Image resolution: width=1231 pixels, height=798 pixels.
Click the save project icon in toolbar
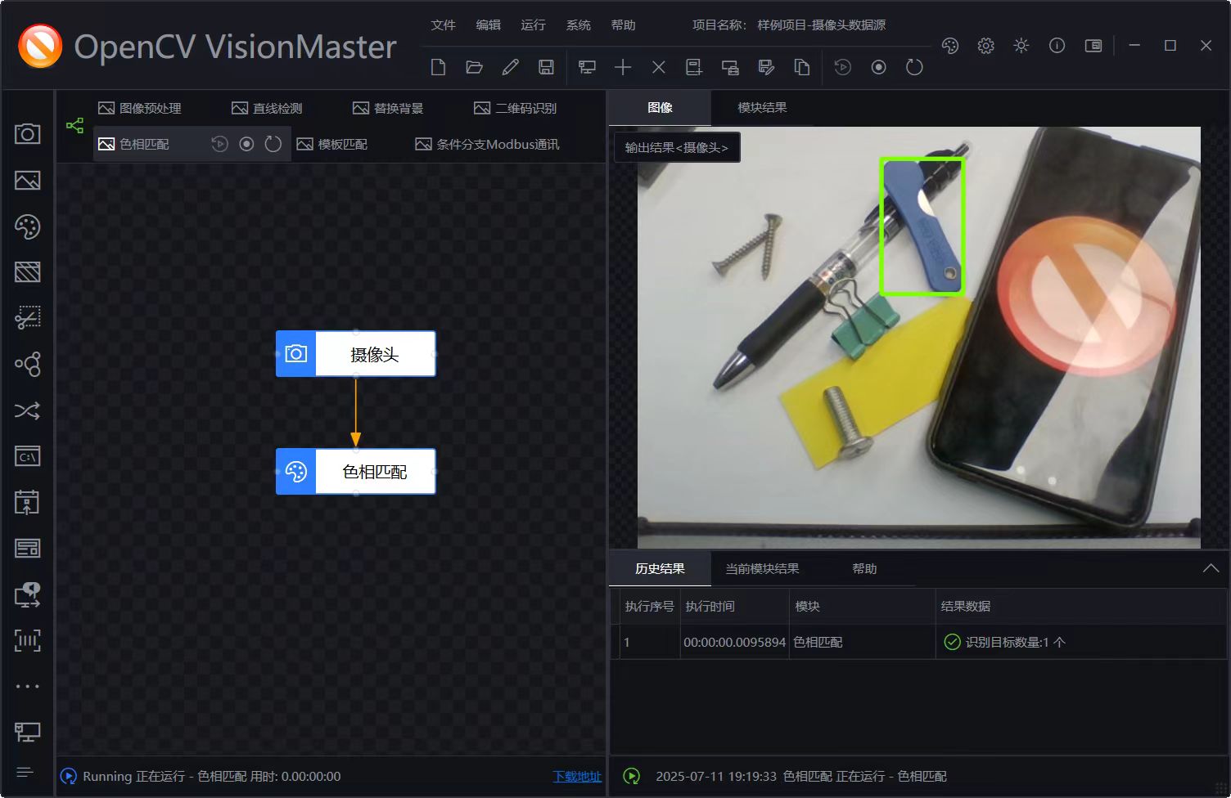(x=546, y=67)
